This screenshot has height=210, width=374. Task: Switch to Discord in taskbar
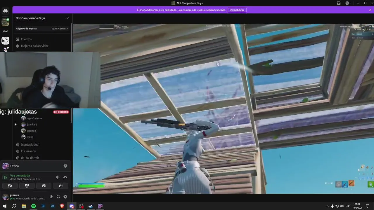(72, 206)
